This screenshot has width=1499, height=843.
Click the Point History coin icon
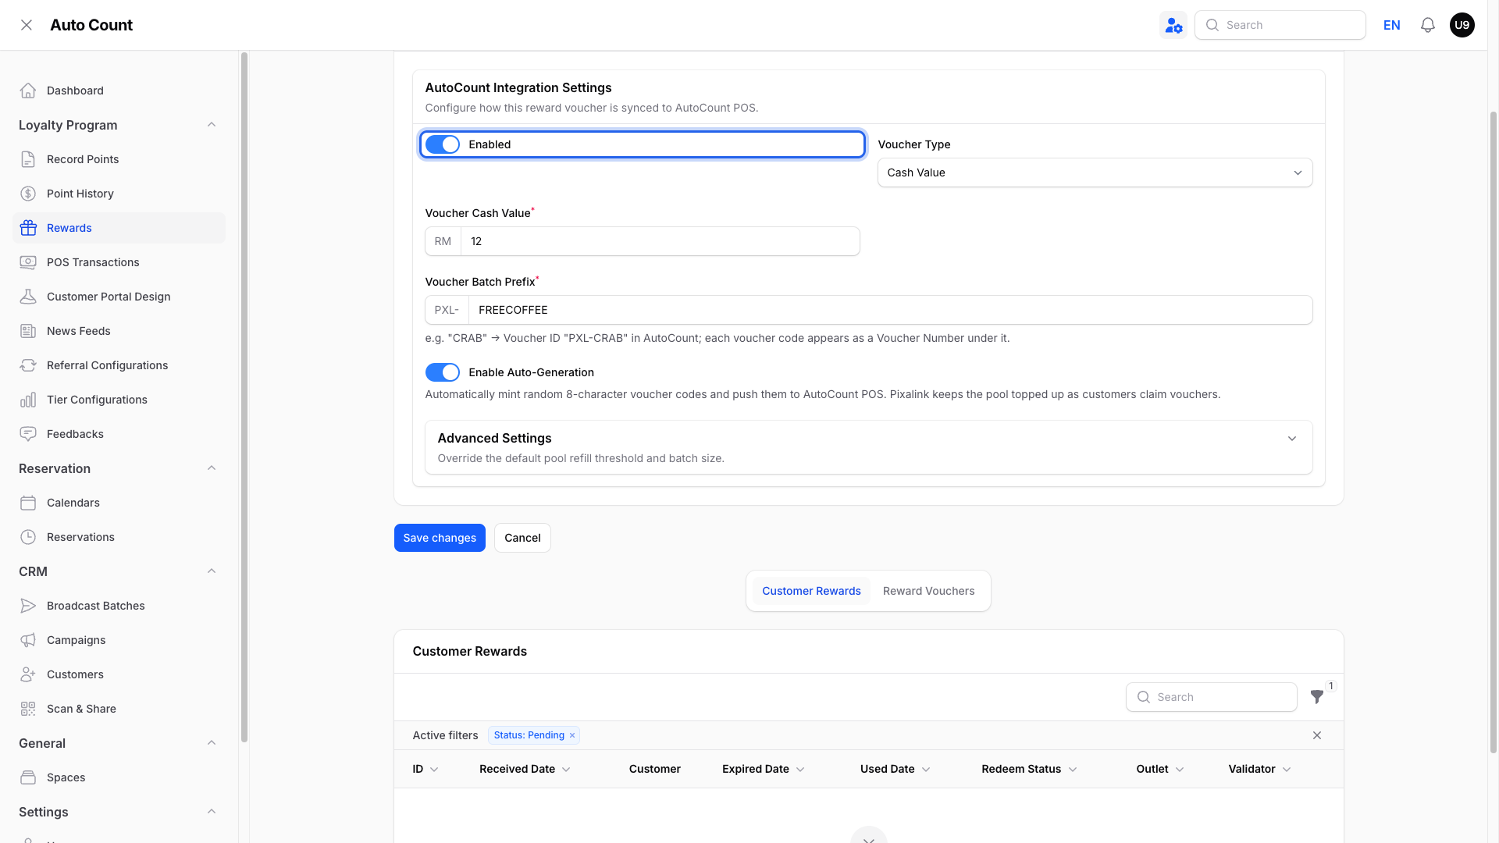(28, 194)
